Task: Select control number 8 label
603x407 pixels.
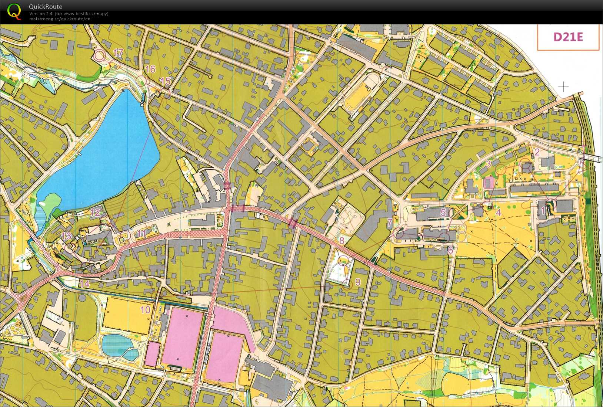Action: pyautogui.click(x=342, y=240)
